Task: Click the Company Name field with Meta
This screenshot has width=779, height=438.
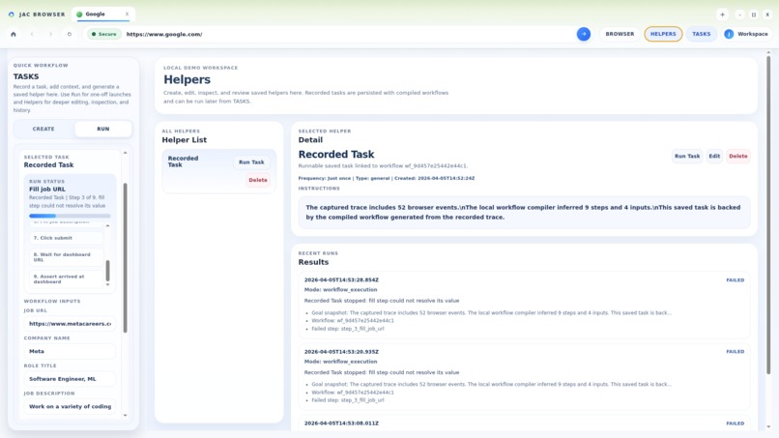Action: pyautogui.click(x=70, y=351)
